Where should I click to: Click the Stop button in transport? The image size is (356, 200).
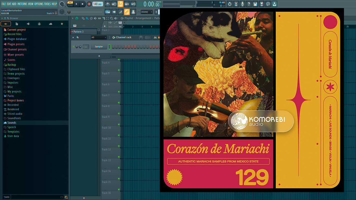[x=83, y=4]
